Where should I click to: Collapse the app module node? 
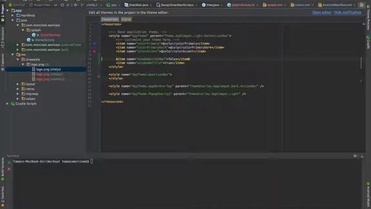click(x=8, y=10)
